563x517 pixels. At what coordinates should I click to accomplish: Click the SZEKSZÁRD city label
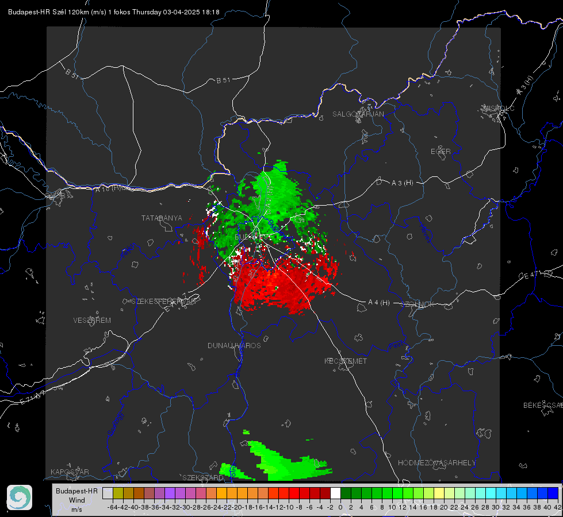203,477
